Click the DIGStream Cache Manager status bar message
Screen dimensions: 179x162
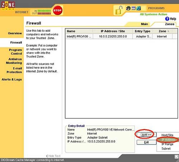coord(33,160)
